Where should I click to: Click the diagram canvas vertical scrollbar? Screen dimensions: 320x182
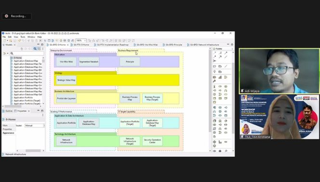pos(210,99)
